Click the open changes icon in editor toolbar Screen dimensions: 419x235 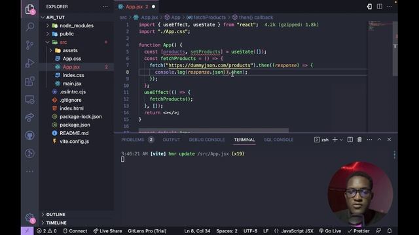(369, 7)
